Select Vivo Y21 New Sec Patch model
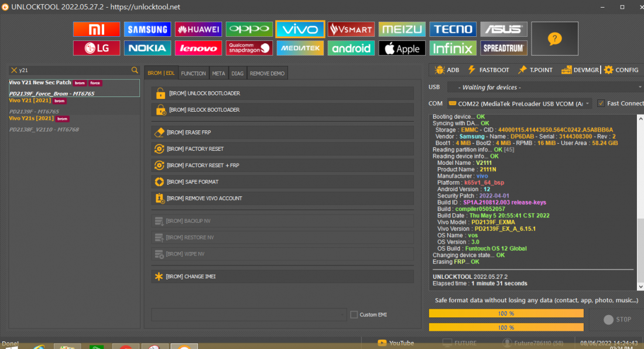 pos(74,88)
